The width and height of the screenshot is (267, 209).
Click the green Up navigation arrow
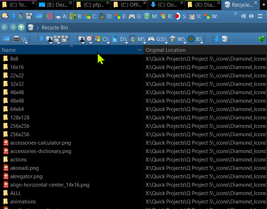(21, 27)
